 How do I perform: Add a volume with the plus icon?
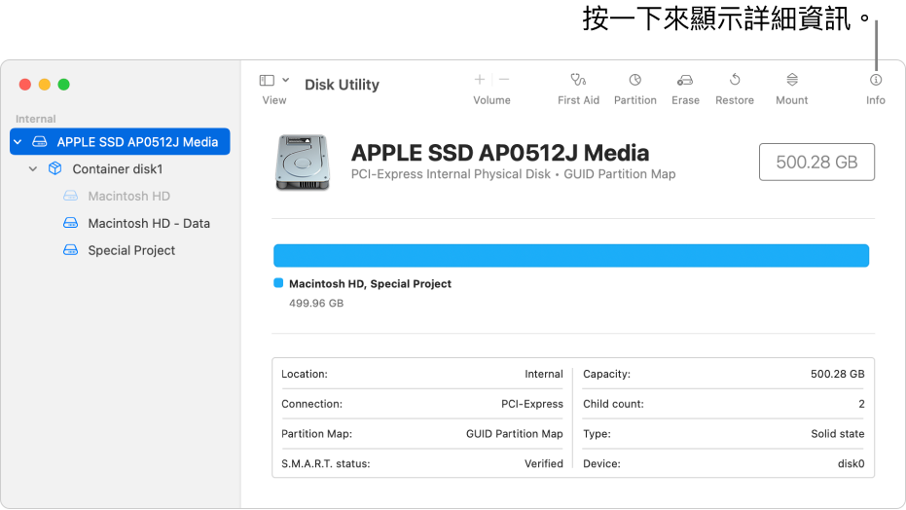[x=479, y=79]
